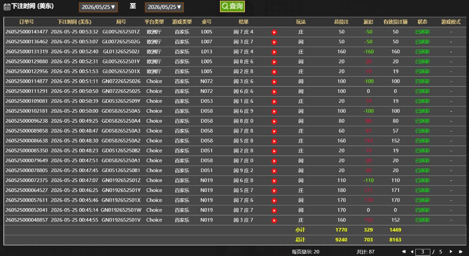
Task: Click the 平台类型 column header
Action: pos(154,22)
